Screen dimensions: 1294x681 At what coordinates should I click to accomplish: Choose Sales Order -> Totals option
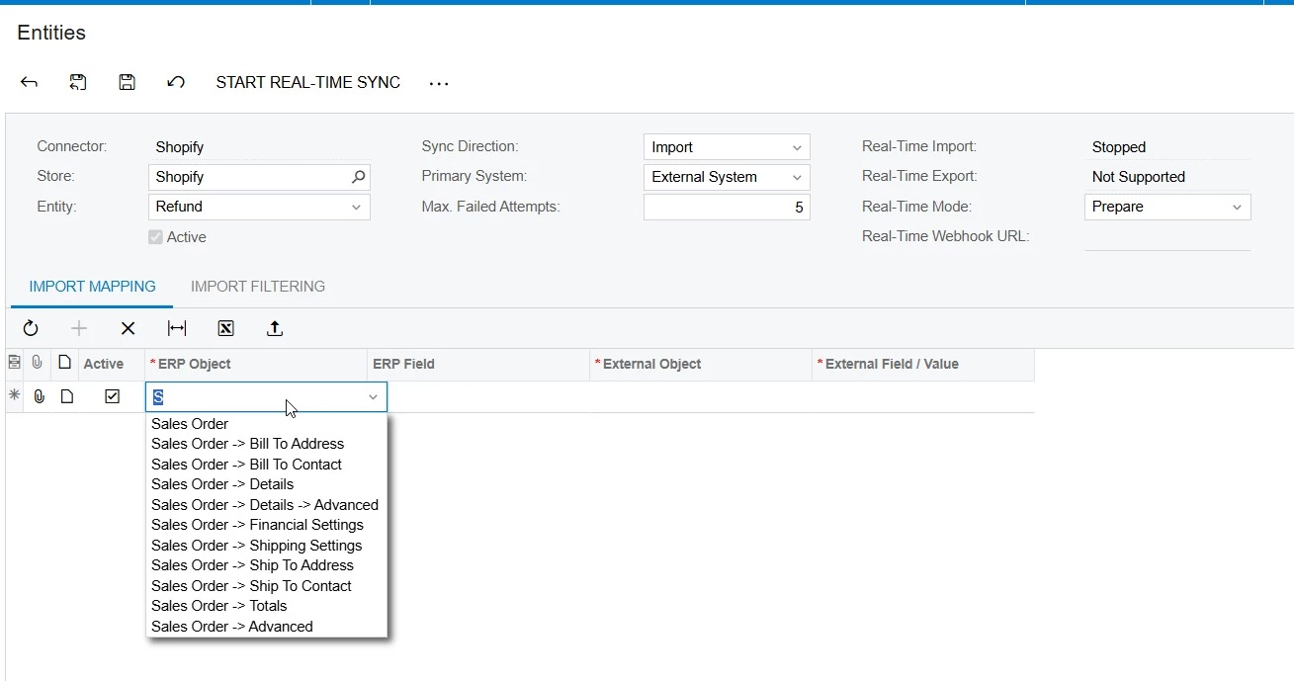click(x=267, y=606)
